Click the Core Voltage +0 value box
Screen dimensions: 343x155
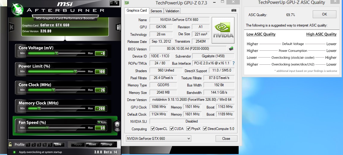pos(101,53)
